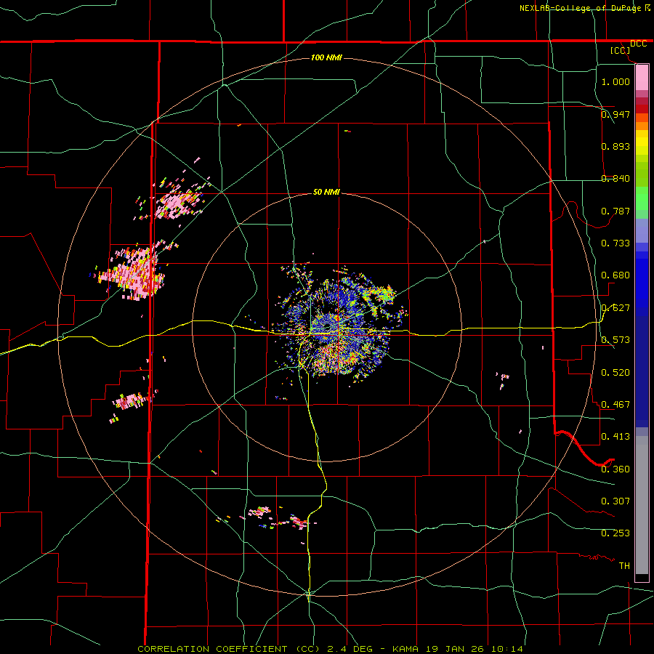The image size is (654, 654).
Task: Click the 0.627 scale value
Action: click(x=615, y=308)
